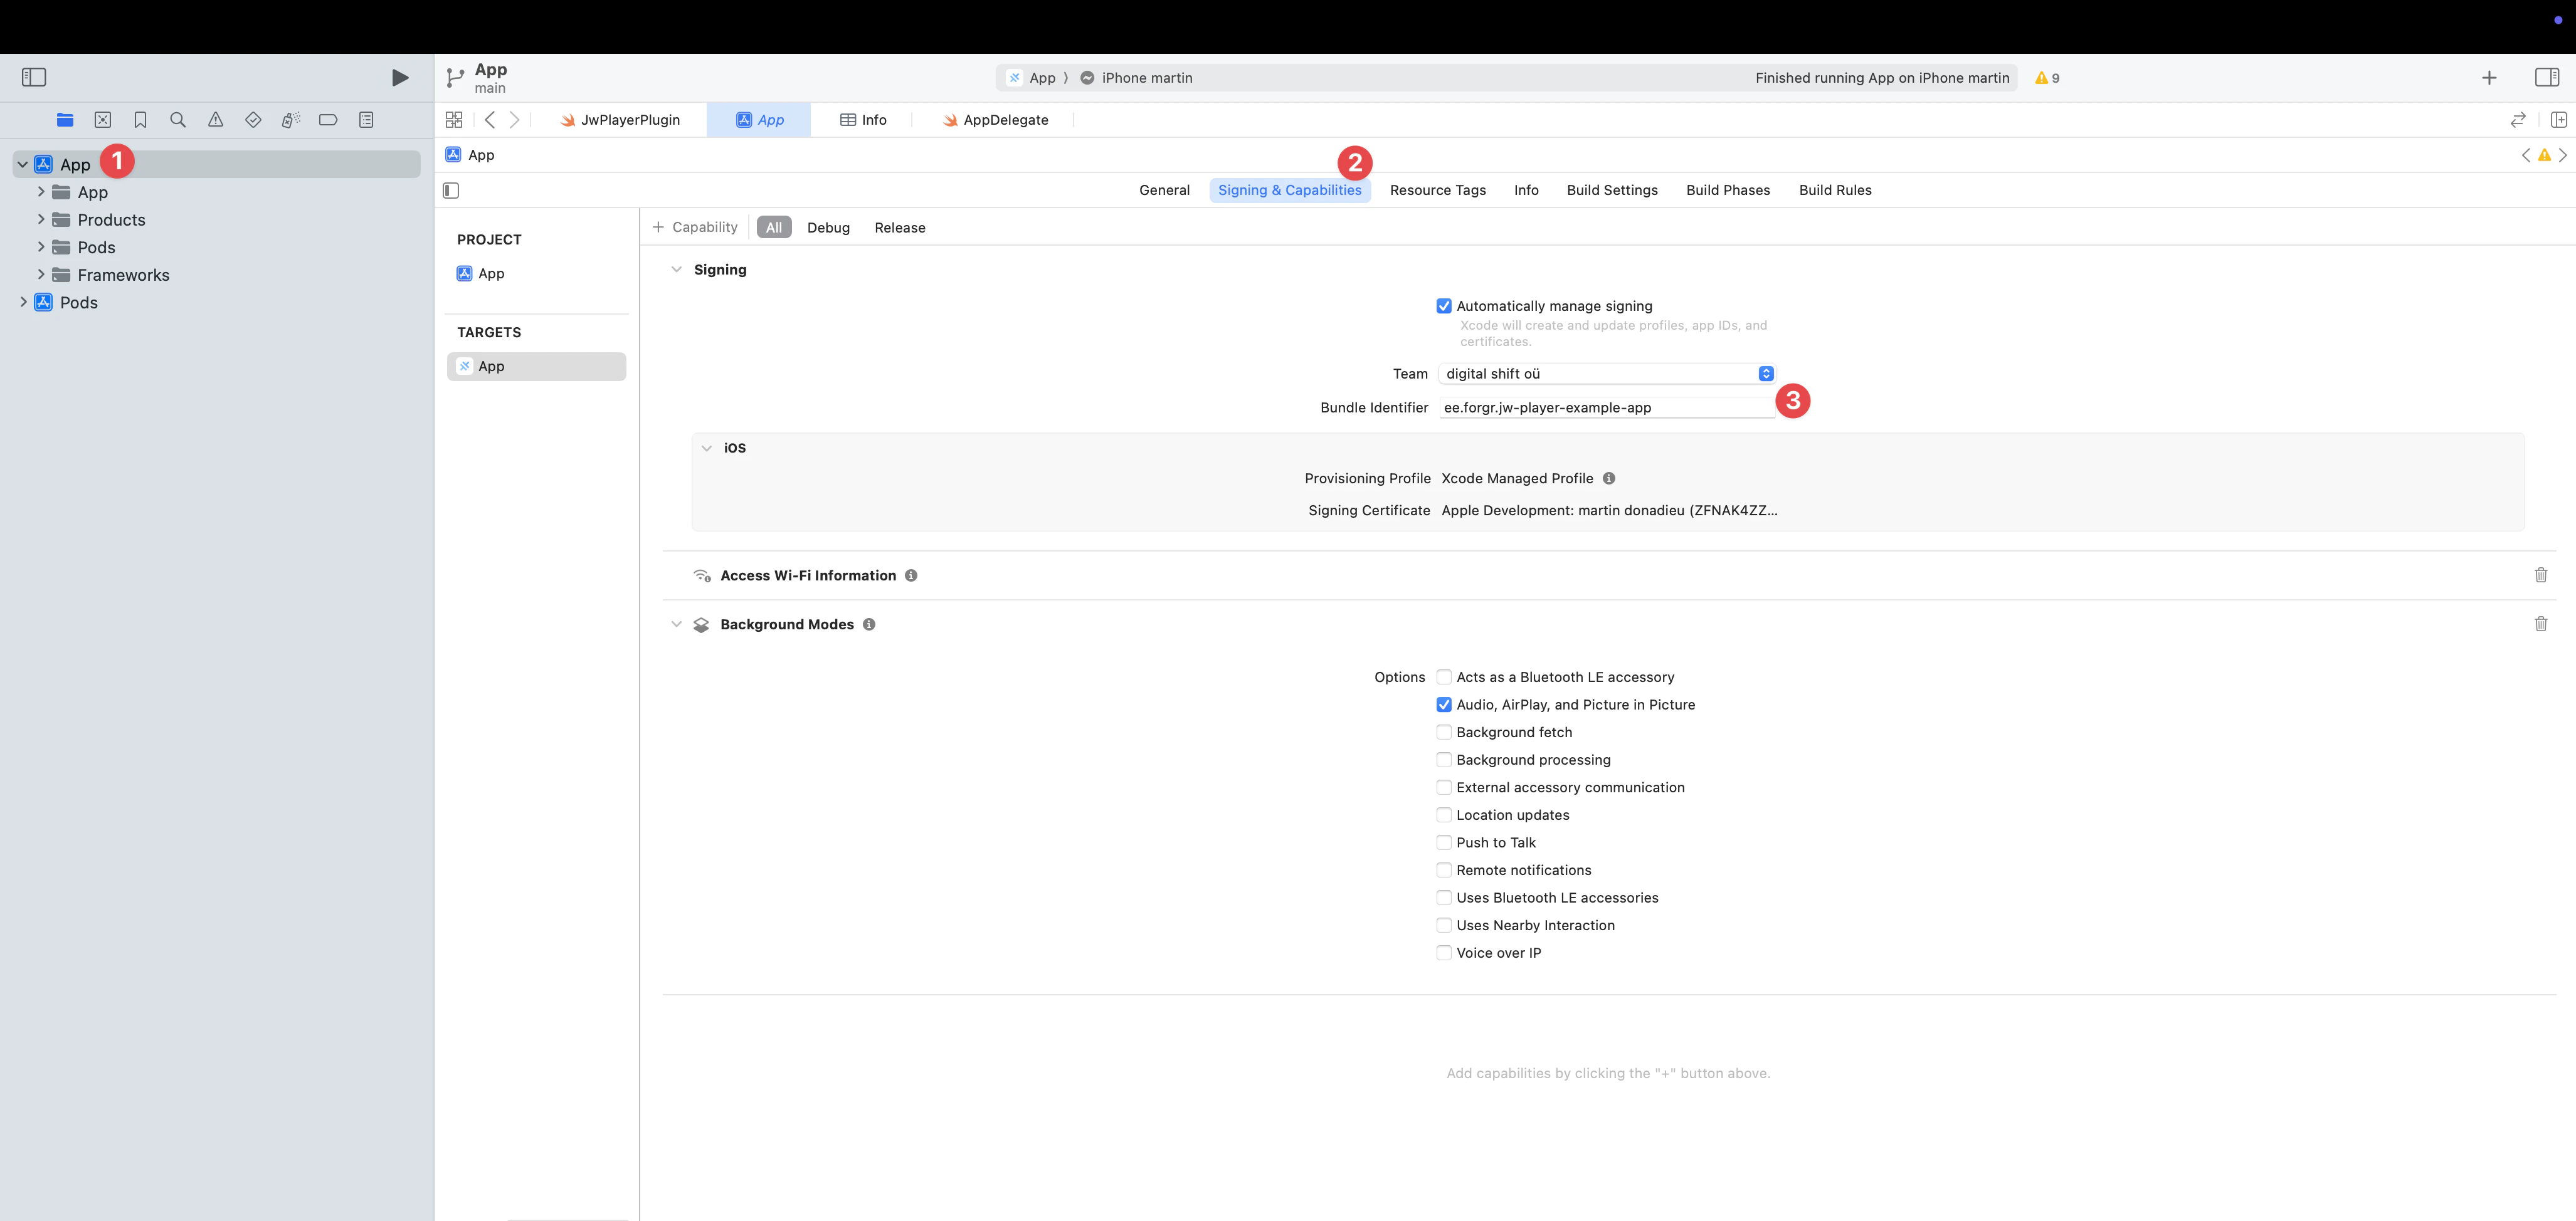
Task: Select the Release configuration filter
Action: tap(899, 228)
